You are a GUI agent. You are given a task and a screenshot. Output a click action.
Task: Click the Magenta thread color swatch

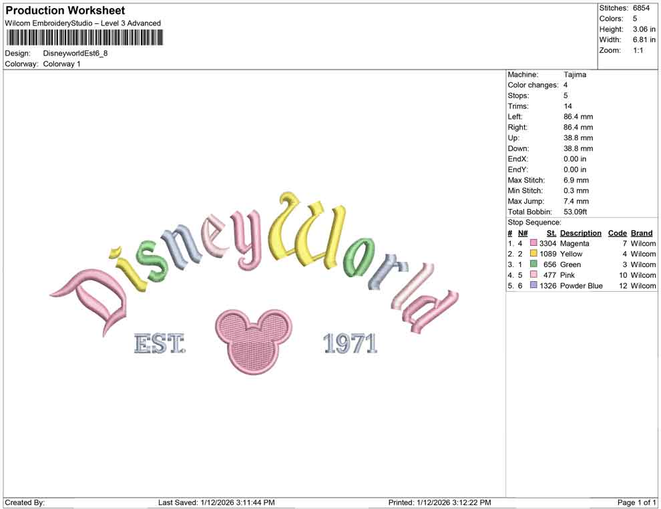point(533,243)
